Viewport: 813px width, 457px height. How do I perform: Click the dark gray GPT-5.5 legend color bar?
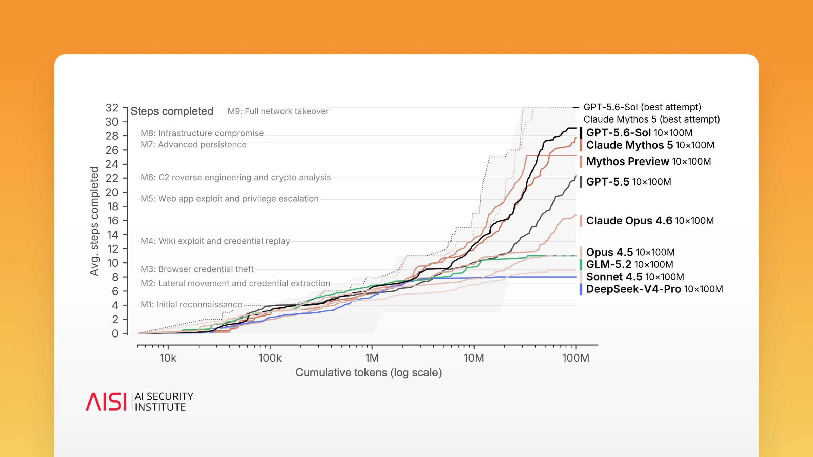click(x=581, y=182)
